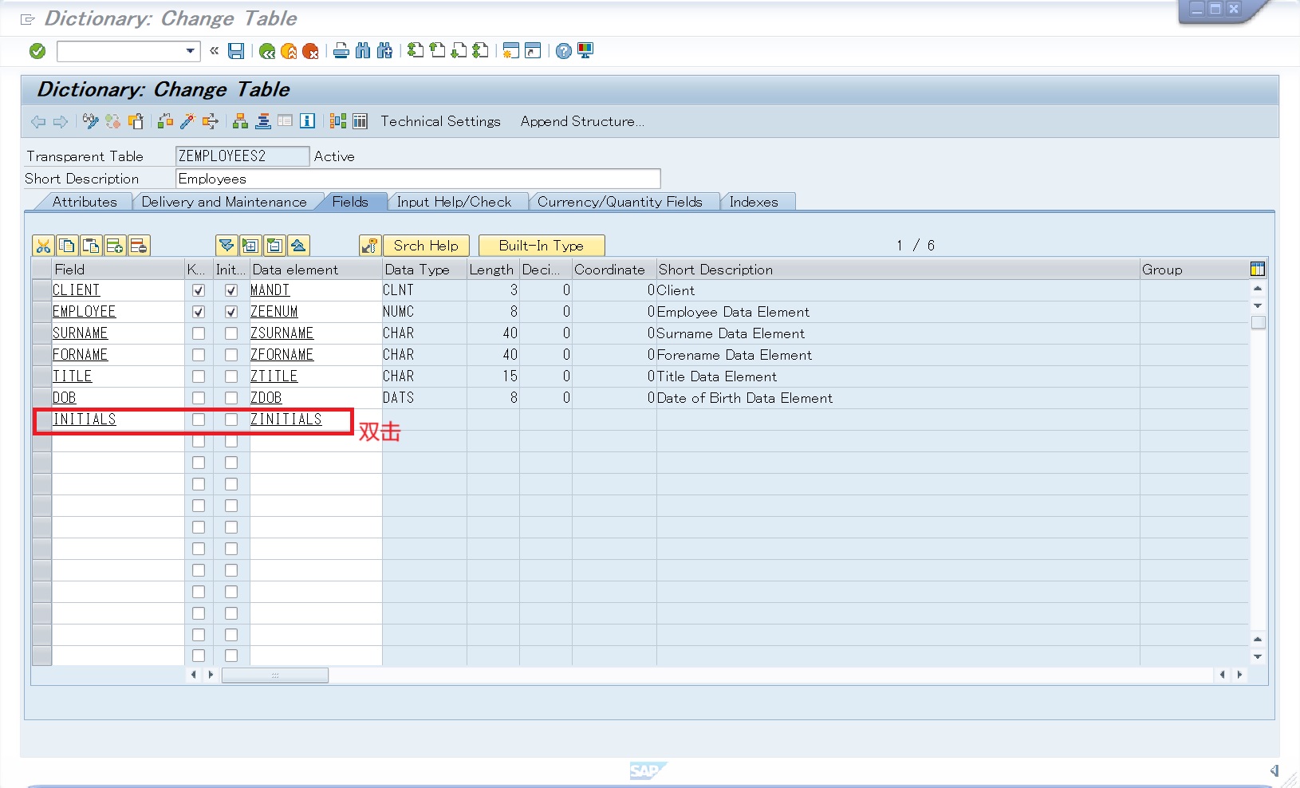Click the Where-Used List icon
The image size is (1300, 788).
pyautogui.click(x=210, y=121)
